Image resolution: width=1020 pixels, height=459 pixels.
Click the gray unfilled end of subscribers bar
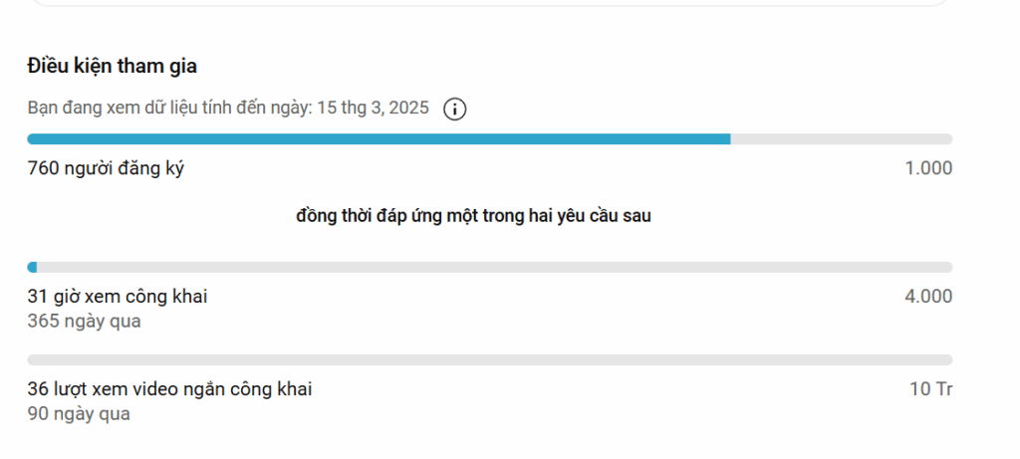[842, 139]
